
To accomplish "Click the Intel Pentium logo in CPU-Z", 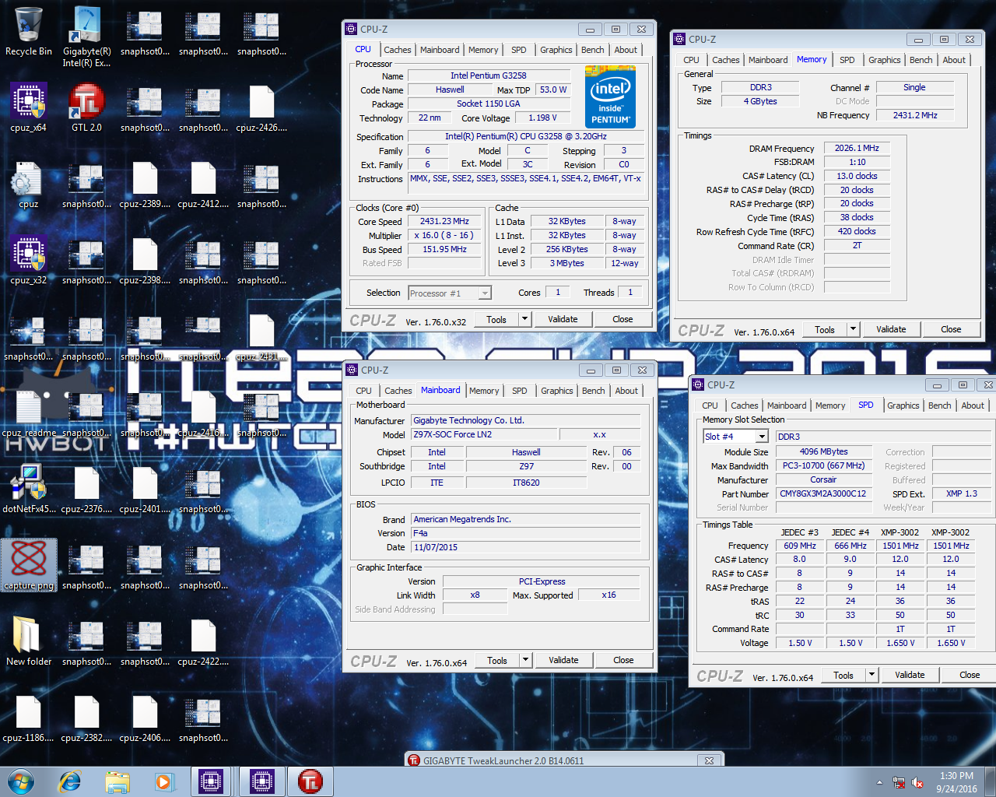I will [610, 97].
